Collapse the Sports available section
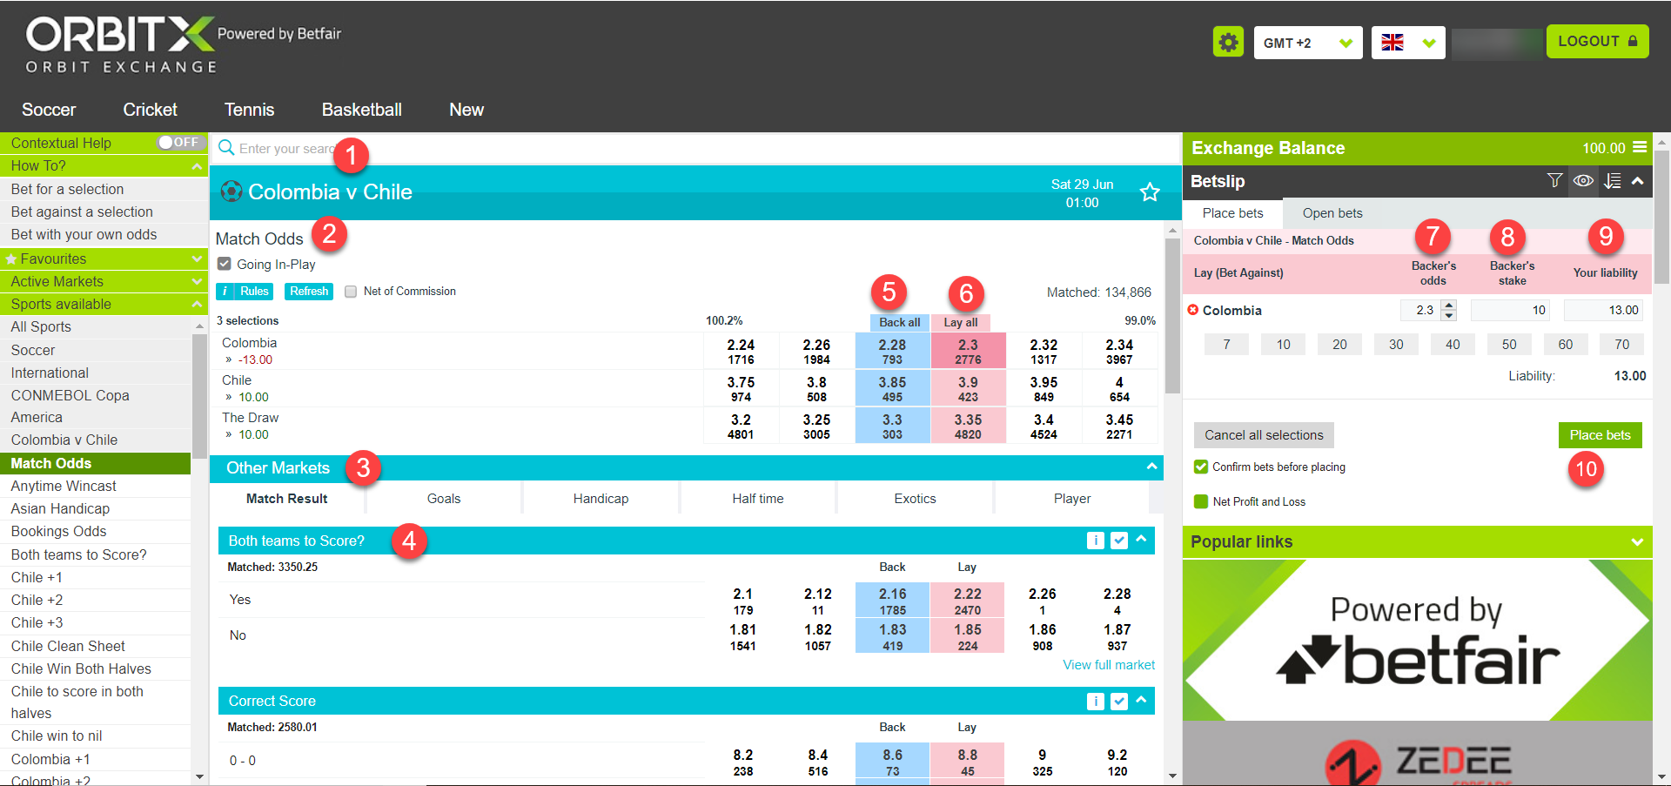The width and height of the screenshot is (1671, 786). [197, 304]
